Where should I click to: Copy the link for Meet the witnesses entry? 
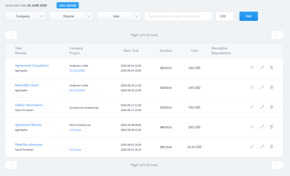pos(252,146)
